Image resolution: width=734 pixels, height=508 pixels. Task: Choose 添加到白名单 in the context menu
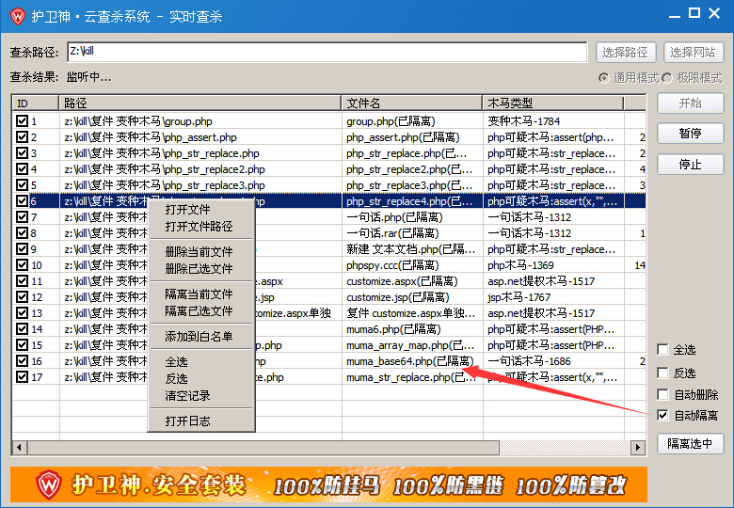coord(199,337)
